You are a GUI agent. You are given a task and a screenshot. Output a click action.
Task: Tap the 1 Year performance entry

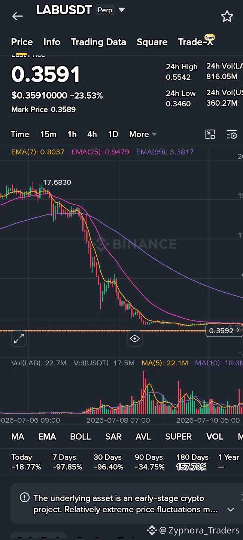[x=228, y=462]
